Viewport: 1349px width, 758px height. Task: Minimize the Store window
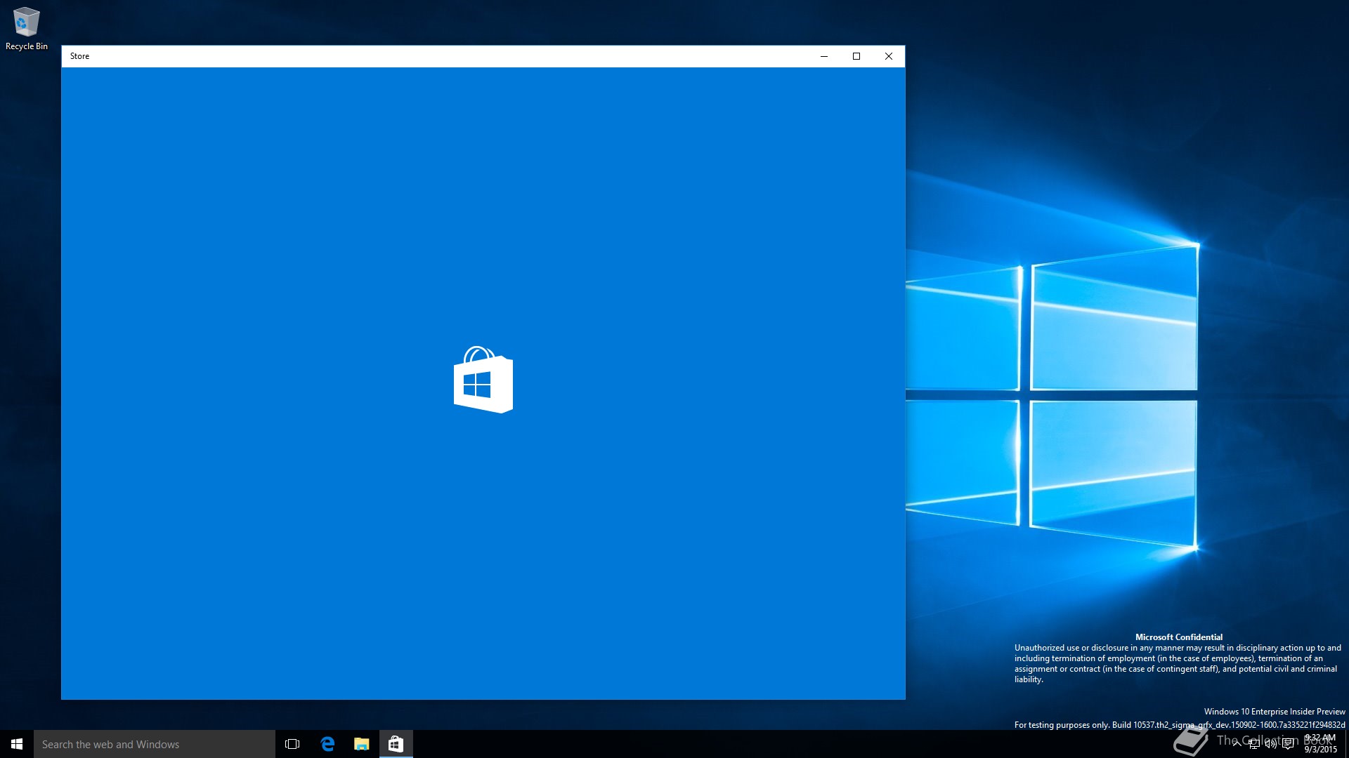point(824,56)
